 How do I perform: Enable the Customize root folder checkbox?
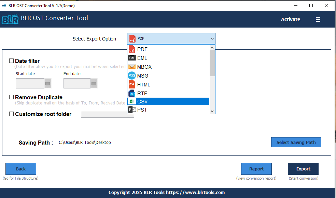pos(11,114)
